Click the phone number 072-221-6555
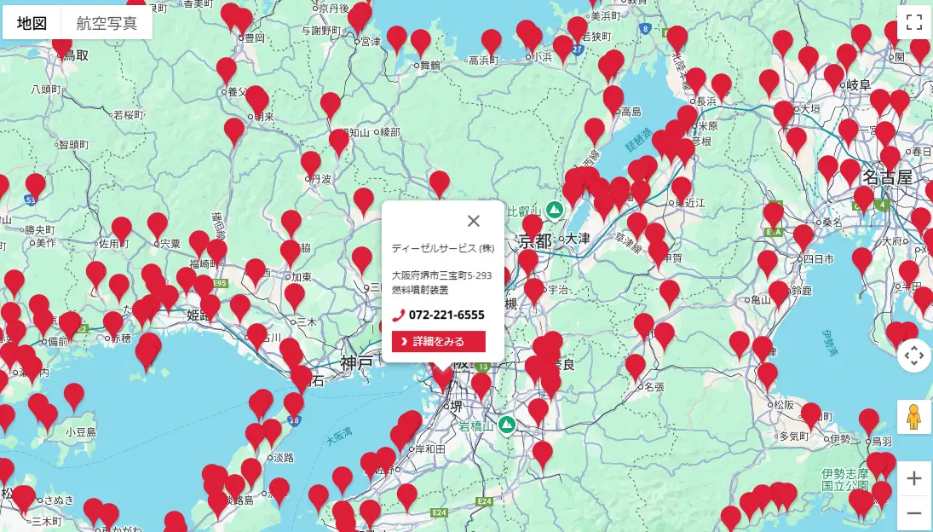The height and width of the screenshot is (532, 933). tap(446, 315)
